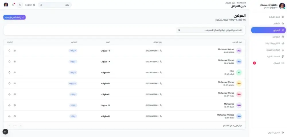This screenshot has height=137, width=287.
Task: View details eye icon for Mohamed AHmed aged ٢٧
Action: 15,51
